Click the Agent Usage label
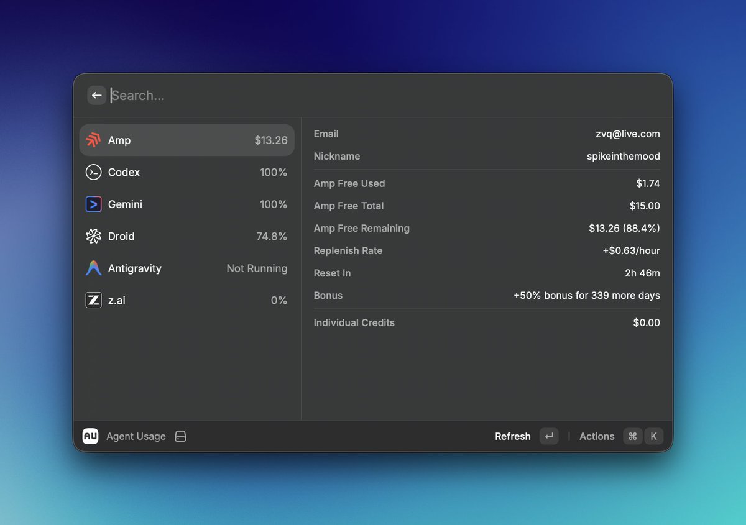 tap(136, 436)
